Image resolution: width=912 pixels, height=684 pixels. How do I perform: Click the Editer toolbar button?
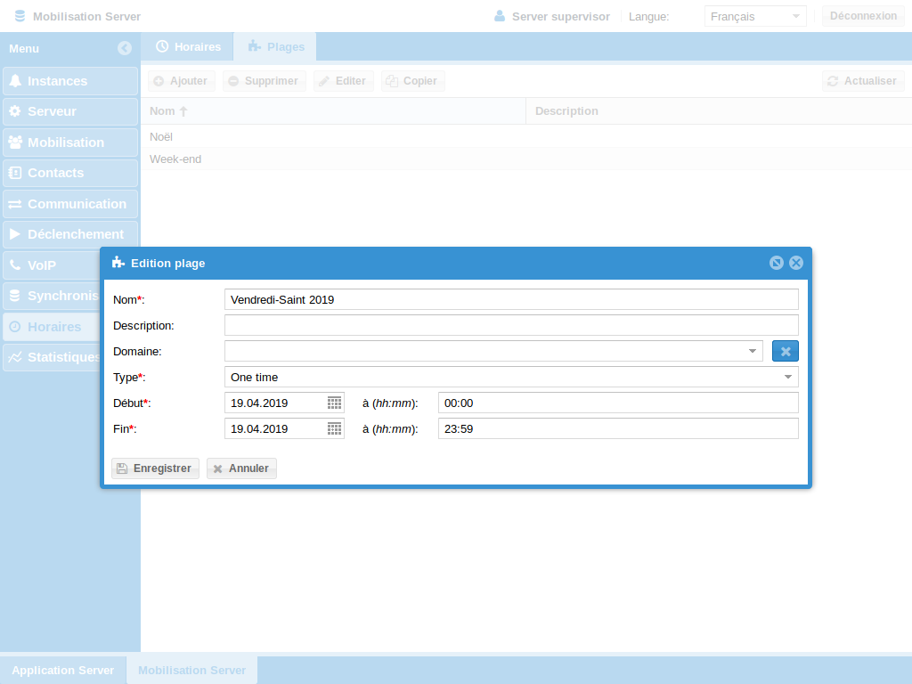[x=343, y=81]
